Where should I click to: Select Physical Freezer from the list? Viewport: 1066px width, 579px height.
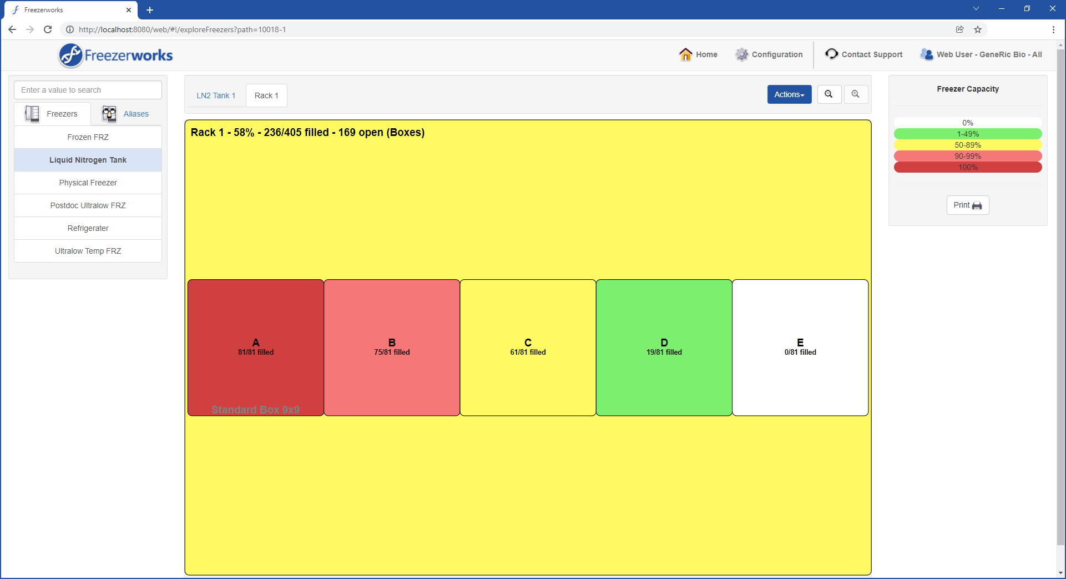(x=88, y=183)
